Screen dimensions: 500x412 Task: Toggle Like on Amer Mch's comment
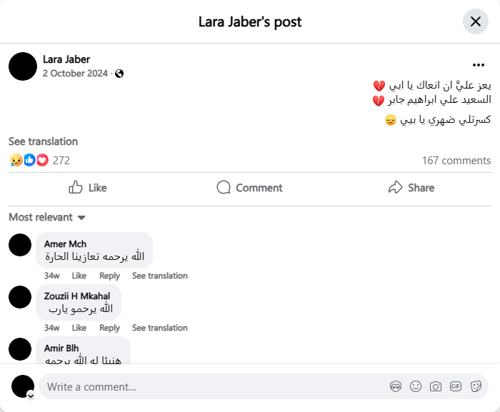[x=79, y=276]
